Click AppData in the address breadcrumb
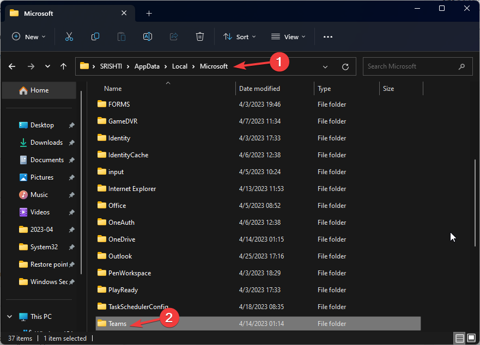The width and height of the screenshot is (480, 345). pyautogui.click(x=148, y=66)
